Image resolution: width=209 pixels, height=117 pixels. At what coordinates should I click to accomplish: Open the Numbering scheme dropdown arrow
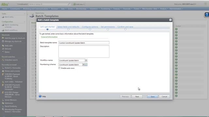coord(84,64)
